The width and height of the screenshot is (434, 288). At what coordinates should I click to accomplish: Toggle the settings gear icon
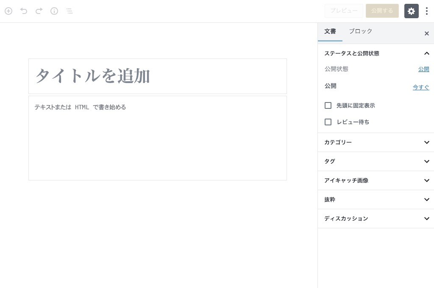[411, 11]
